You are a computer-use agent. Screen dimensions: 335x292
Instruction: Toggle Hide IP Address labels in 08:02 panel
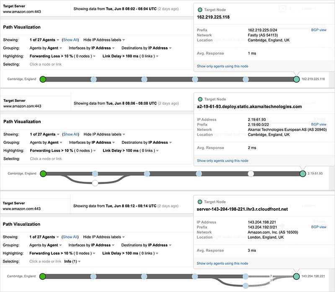click(x=103, y=40)
